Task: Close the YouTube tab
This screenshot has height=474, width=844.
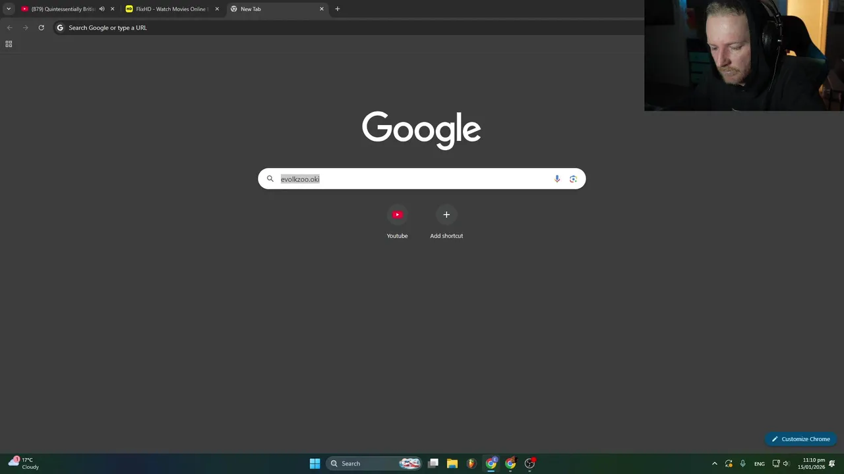Action: [112, 9]
